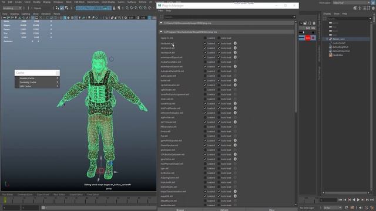Open the Plug-in Manager search dropdown arrow
Screen dimensions: 376x211
[294, 17]
